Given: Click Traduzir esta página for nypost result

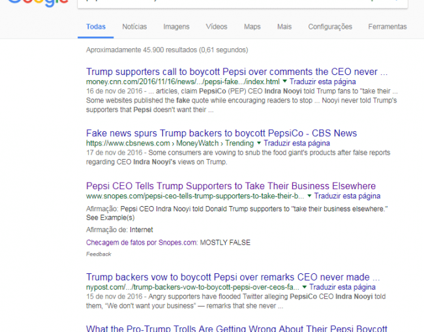Looking at the screenshot, I should click(x=342, y=287).
